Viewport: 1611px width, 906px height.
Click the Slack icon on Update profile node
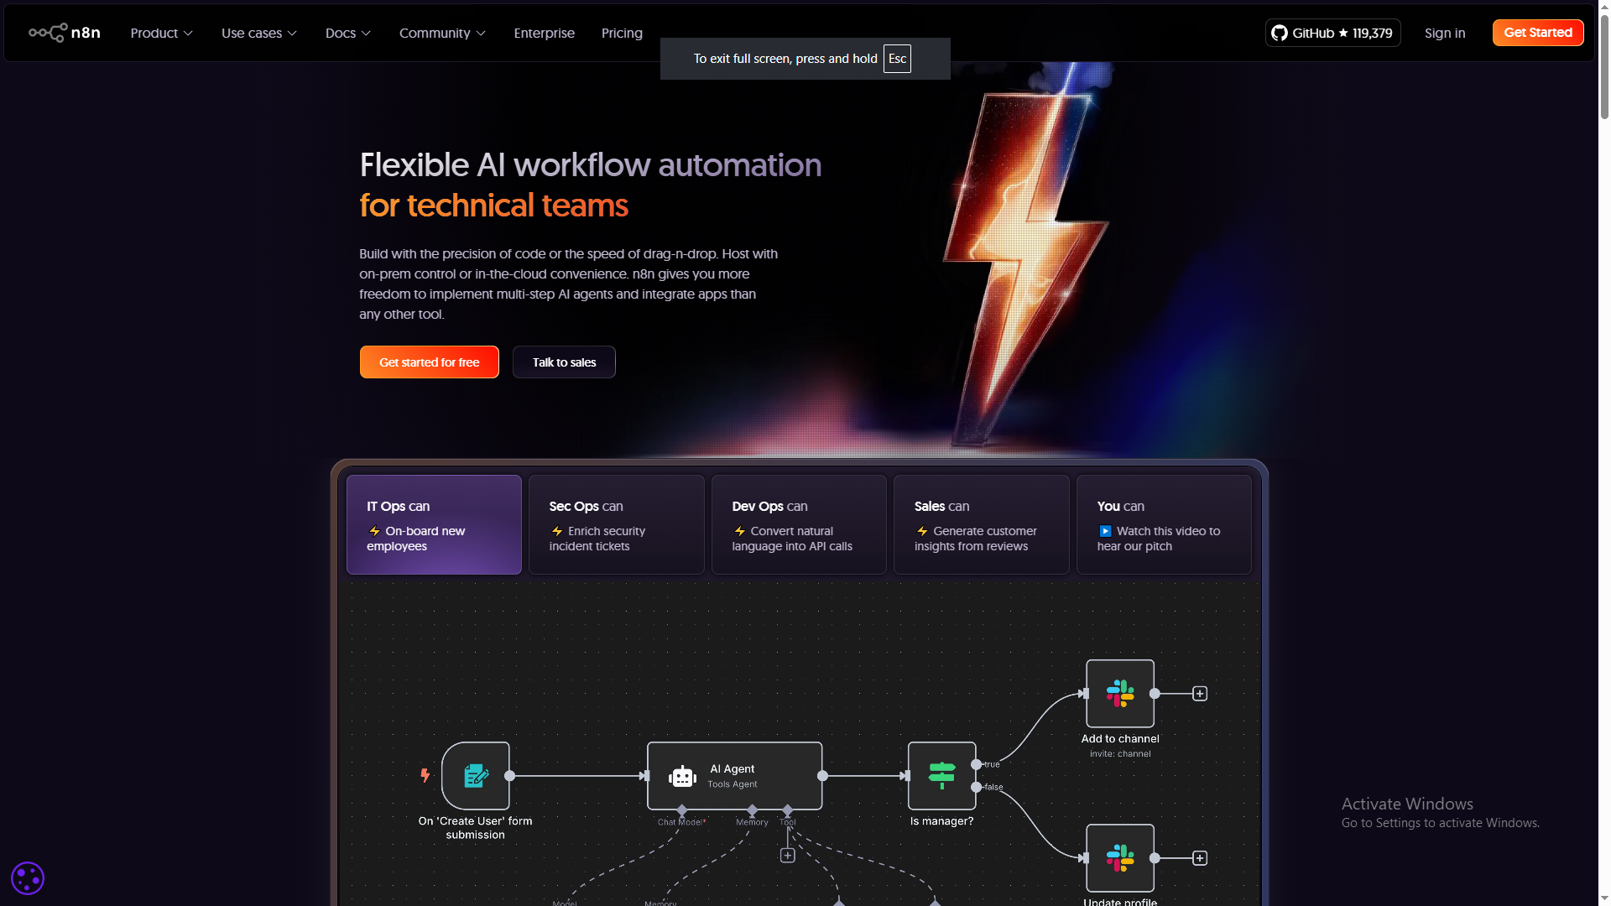pyautogui.click(x=1120, y=858)
